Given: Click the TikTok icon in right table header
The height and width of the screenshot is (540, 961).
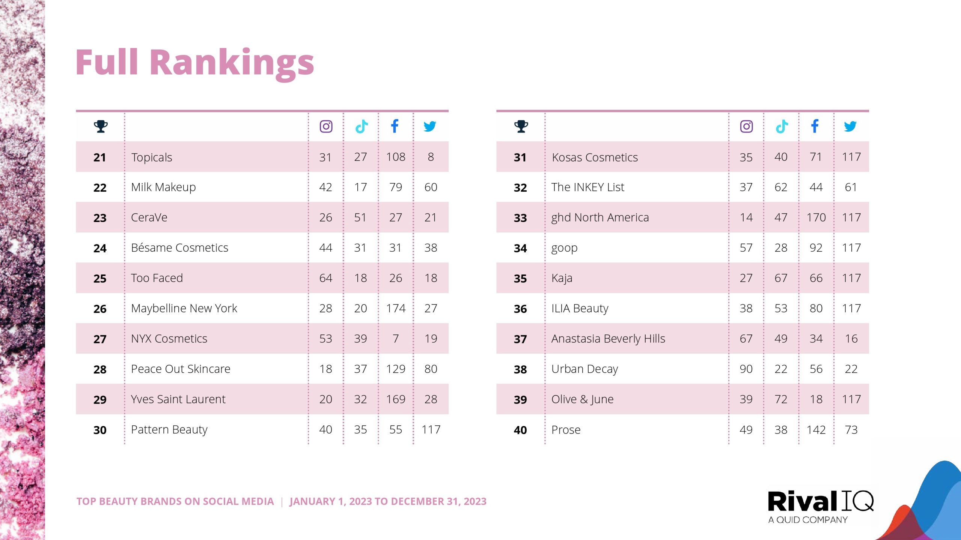Looking at the screenshot, I should [x=782, y=126].
